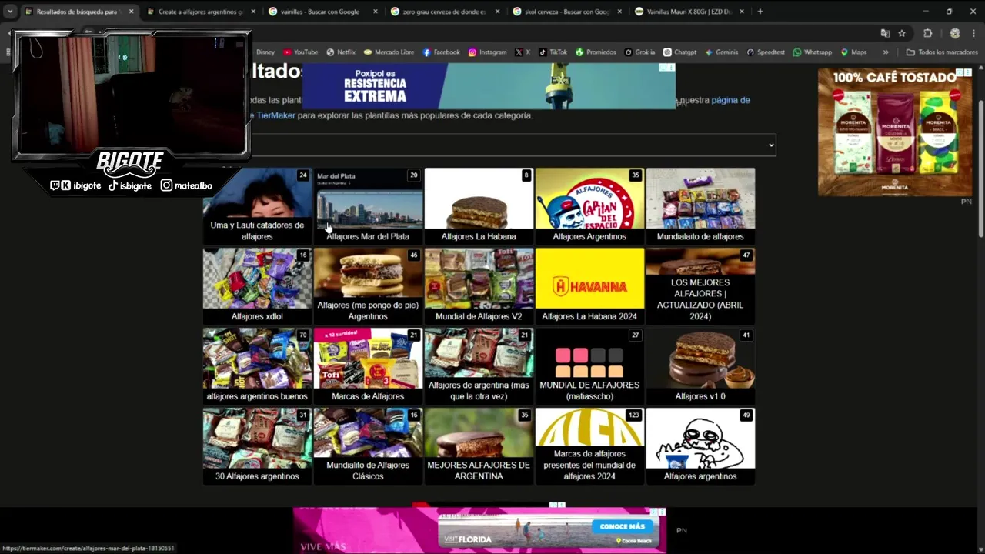Switch to 'skol cerveza - Buscar con Google' tab

click(566, 12)
